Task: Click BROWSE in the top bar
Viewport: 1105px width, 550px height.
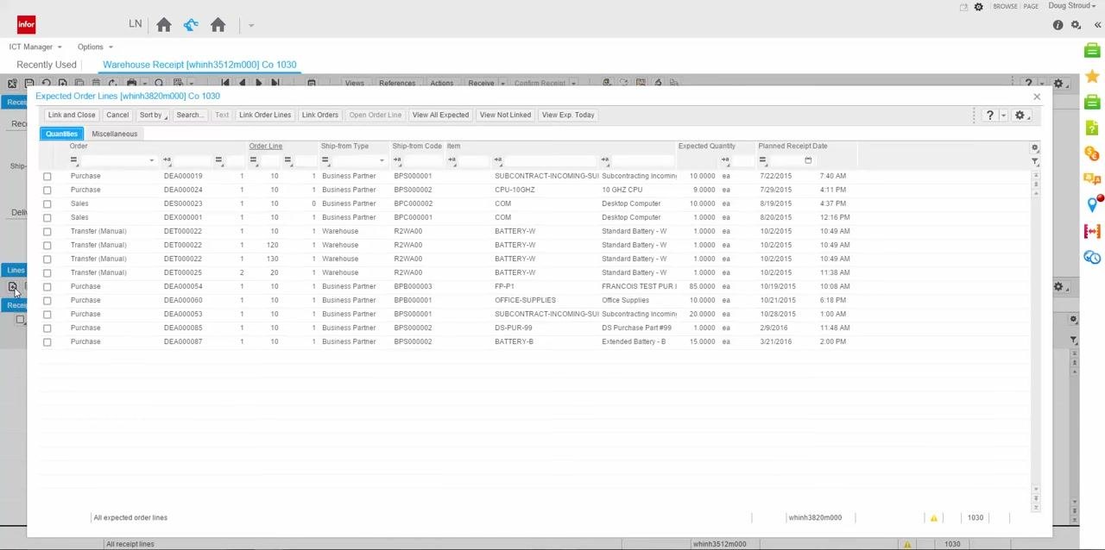Action: (x=1005, y=7)
